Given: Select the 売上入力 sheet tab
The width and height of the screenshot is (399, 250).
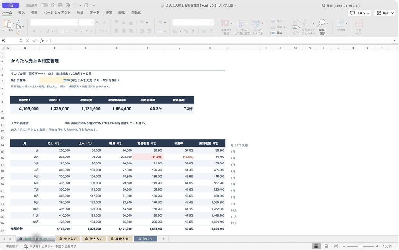Looking at the screenshot, I should click(x=68, y=239).
